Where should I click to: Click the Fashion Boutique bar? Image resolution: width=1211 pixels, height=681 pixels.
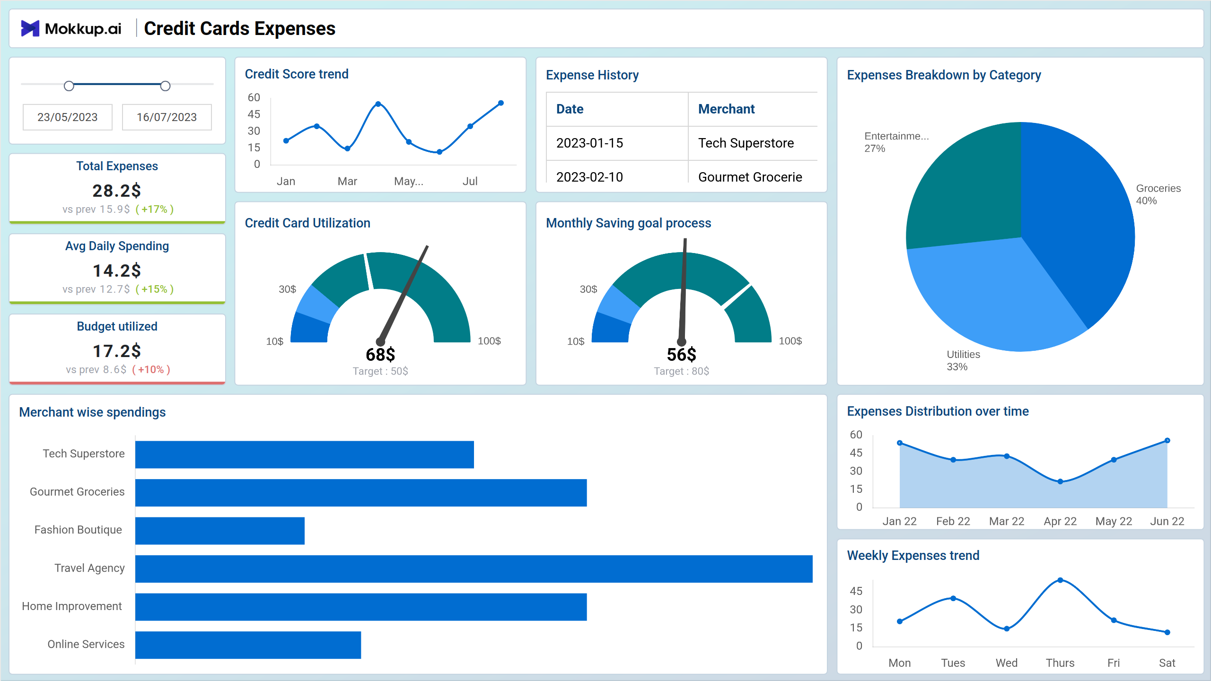pyautogui.click(x=220, y=531)
